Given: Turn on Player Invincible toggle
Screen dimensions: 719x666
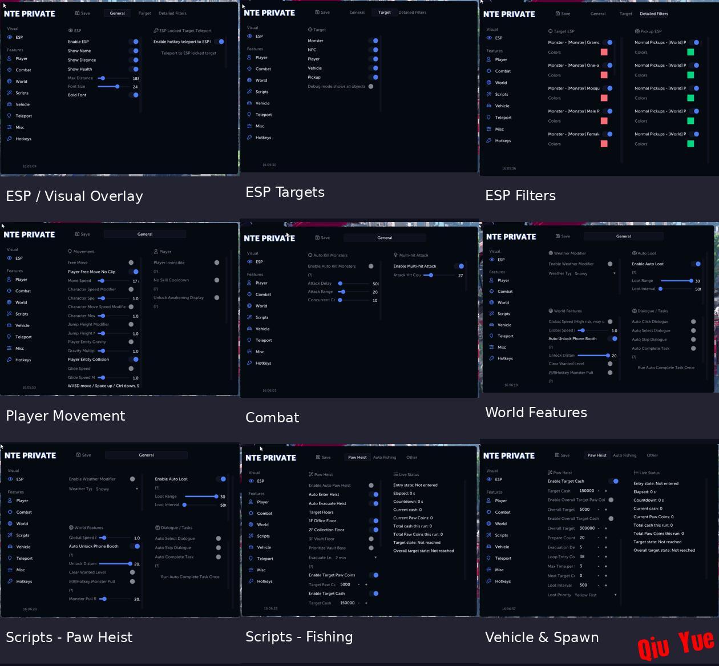Looking at the screenshot, I should [x=217, y=263].
